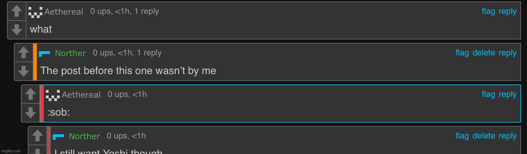Image resolution: width=527 pixels, height=154 pixels.
Task: Flag the ":sob:" comment
Action: pos(488,94)
